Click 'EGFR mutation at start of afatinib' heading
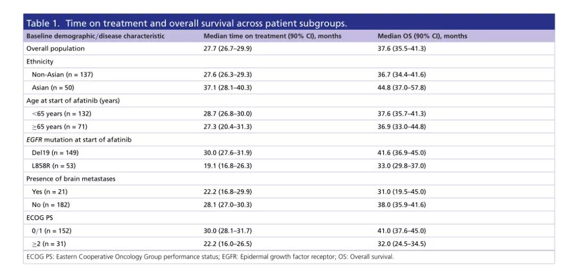The image size is (574, 272). pyautogui.click(x=75, y=140)
